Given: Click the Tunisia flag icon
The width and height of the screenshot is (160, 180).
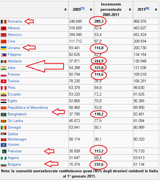Looking at the screenshot, I should [x=4, y=81].
